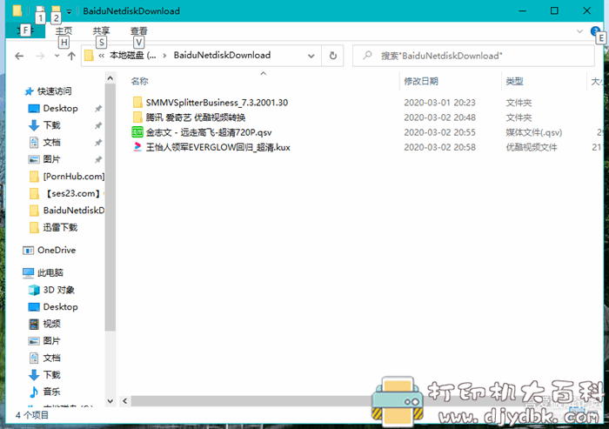Open pinned 下载 under Quick Access
The height and width of the screenshot is (429, 609).
pyautogui.click(x=51, y=125)
